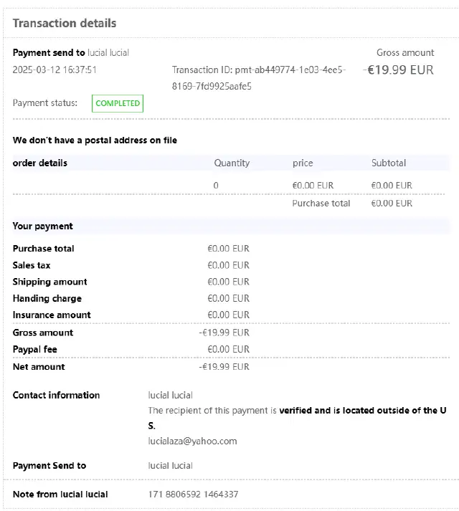This screenshot has width=459, height=511.
Task: Click the Transaction details heading
Action: click(65, 23)
